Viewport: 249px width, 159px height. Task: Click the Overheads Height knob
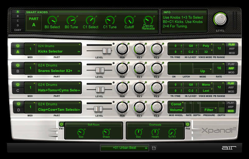click(155, 132)
